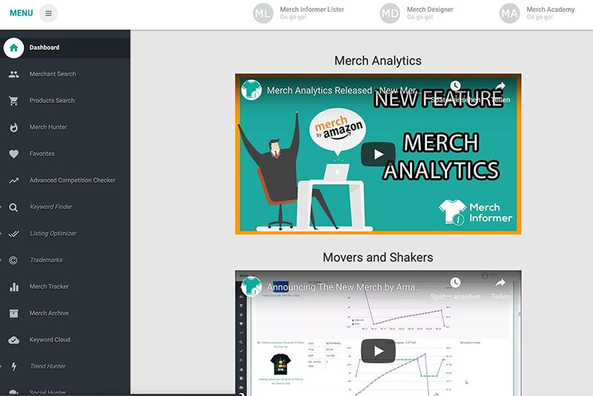
Task: Open Favorites in the sidebar
Action: point(42,154)
